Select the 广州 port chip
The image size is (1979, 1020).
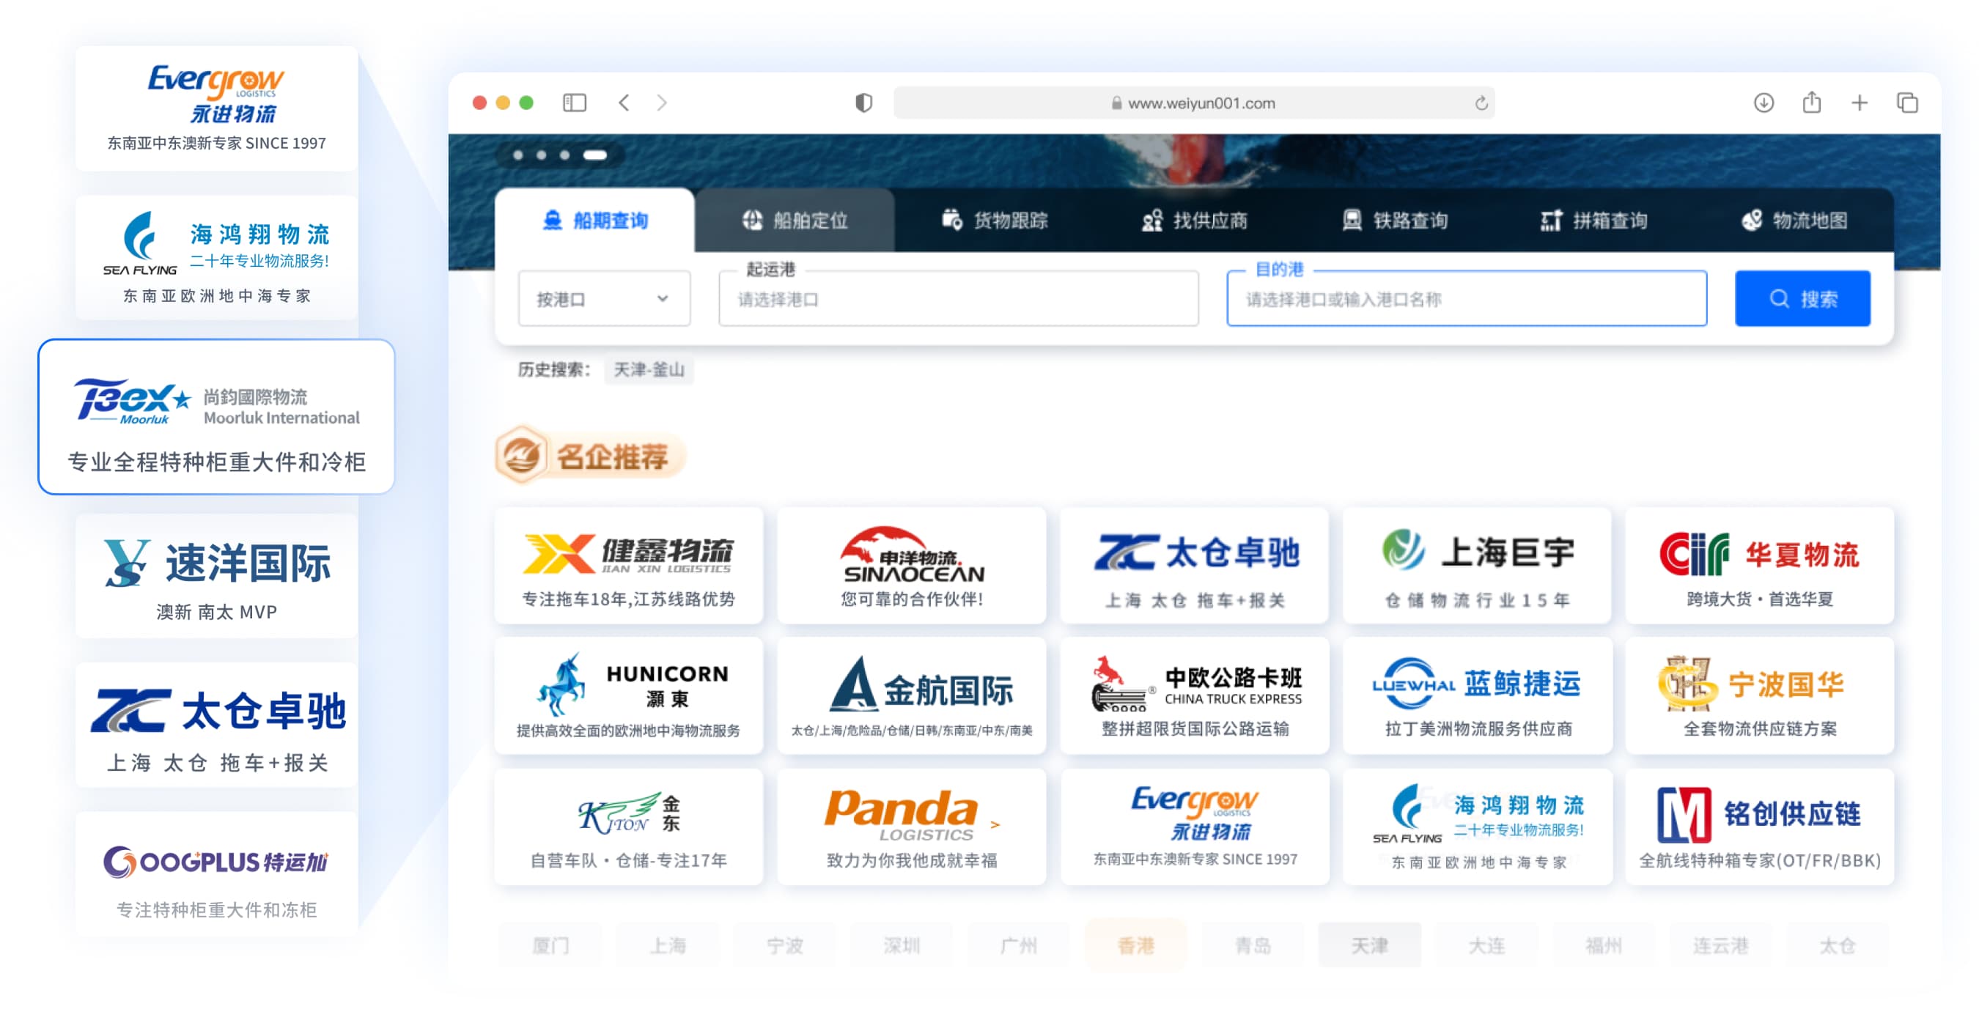(x=1018, y=945)
